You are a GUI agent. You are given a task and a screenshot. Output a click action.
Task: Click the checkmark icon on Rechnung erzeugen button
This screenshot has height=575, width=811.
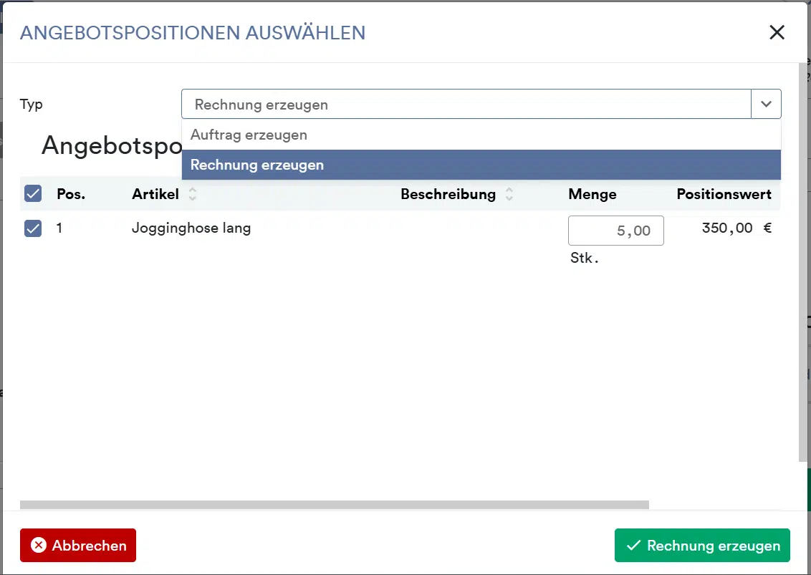(x=633, y=545)
